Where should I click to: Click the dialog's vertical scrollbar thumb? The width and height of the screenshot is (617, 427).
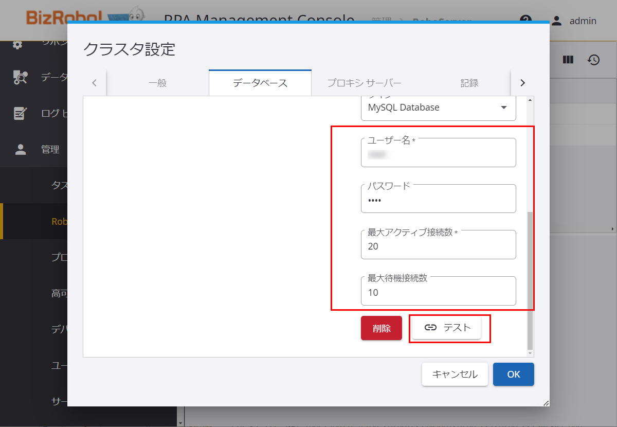530,280
